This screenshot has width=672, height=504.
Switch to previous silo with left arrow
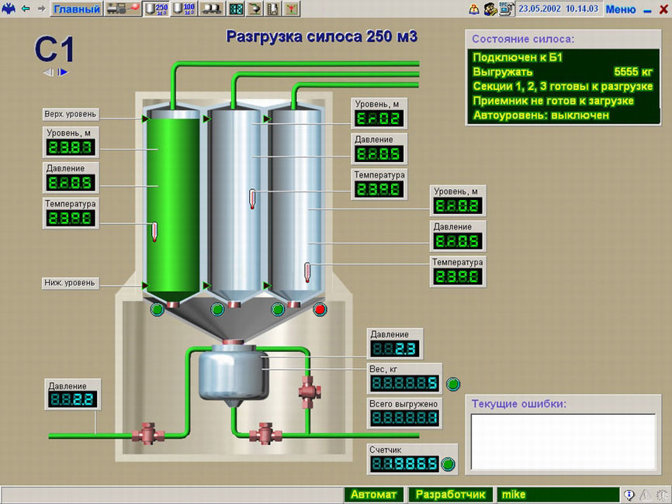click(x=48, y=72)
